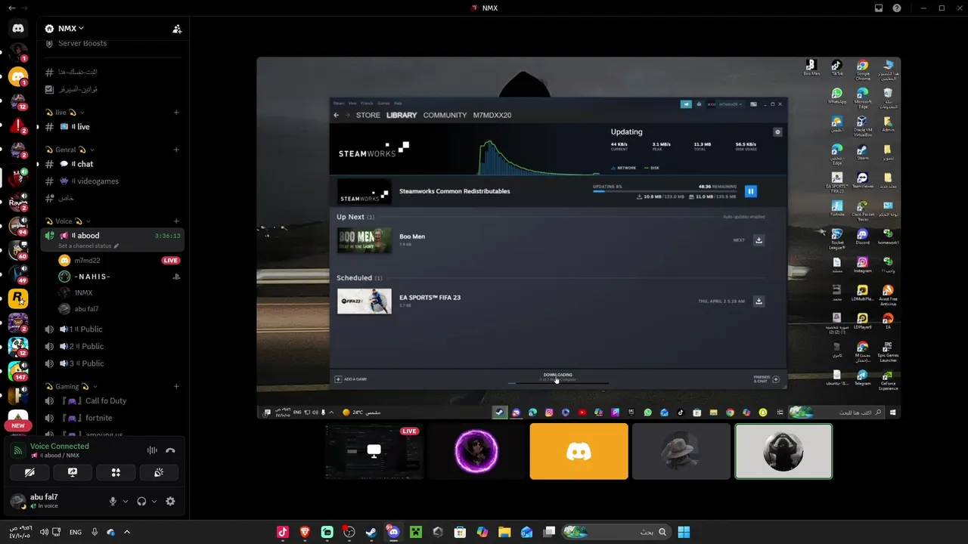
Task: Join the Call fo Duty voice channel
Action: 112,401
